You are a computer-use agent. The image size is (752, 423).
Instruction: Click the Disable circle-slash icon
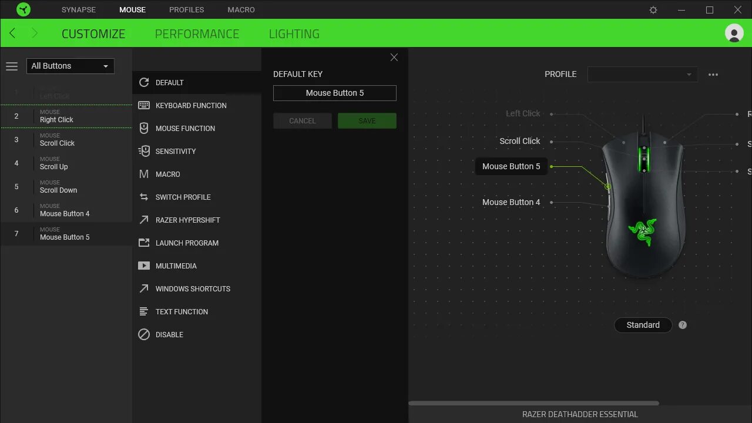tap(144, 334)
